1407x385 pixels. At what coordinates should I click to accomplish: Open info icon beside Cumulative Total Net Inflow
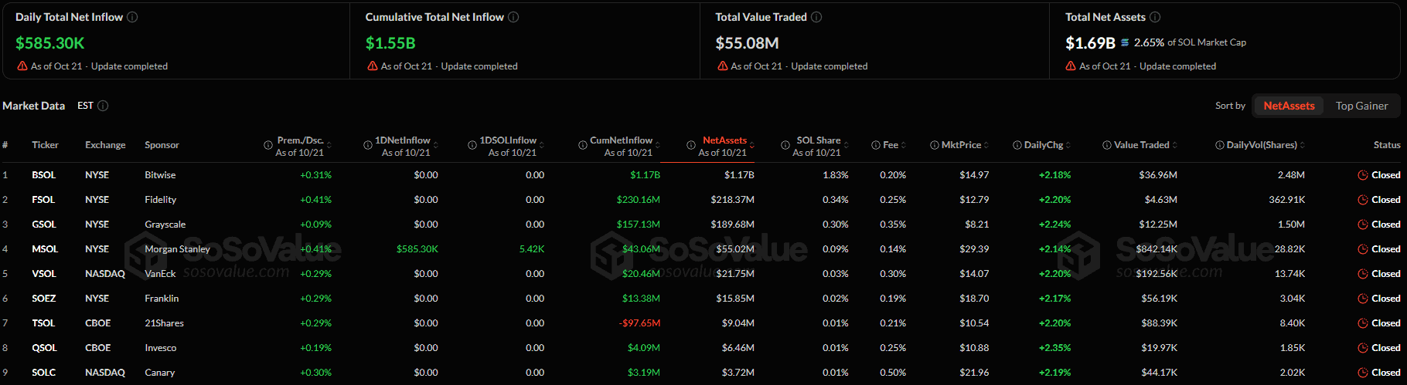point(513,17)
